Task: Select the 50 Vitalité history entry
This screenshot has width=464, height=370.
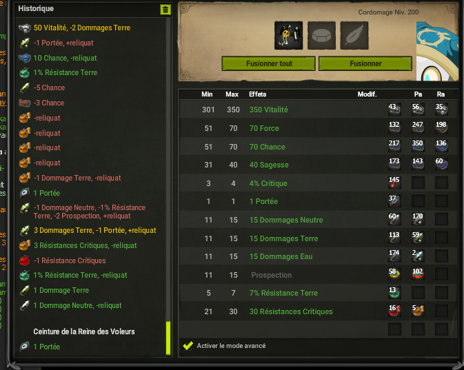Action: pos(81,28)
